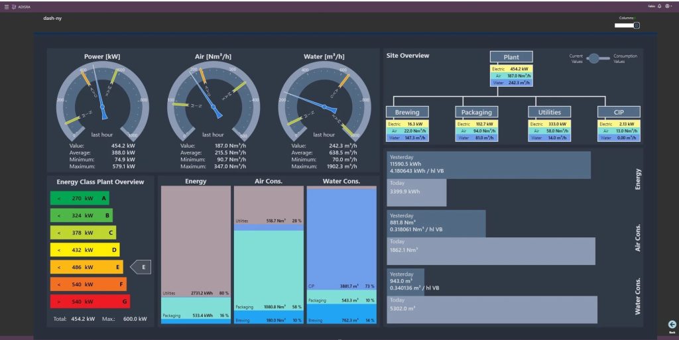Open the hamburger menu in the top bar
This screenshot has width=679, height=340.
pos(6,6)
